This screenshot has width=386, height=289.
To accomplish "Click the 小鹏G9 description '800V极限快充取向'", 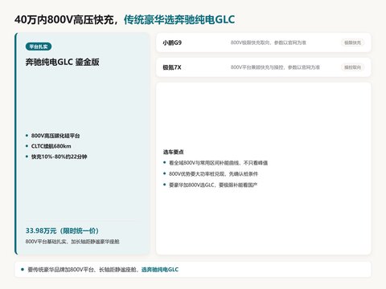I will point(251,43).
